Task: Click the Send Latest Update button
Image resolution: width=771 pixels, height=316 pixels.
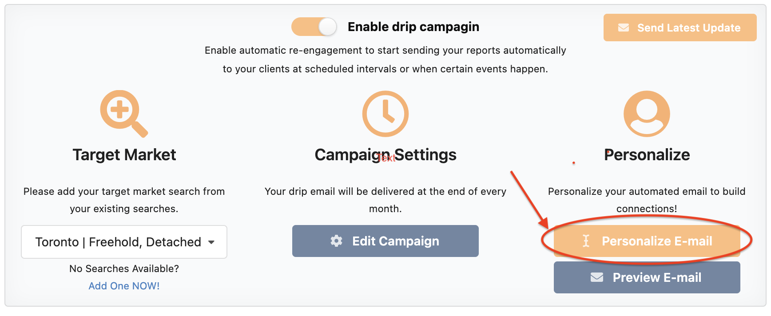Action: [x=680, y=28]
